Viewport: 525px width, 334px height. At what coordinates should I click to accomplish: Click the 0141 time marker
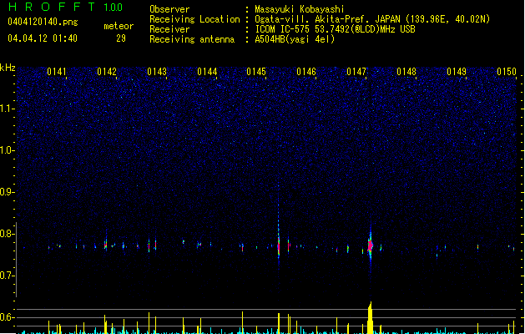57,72
